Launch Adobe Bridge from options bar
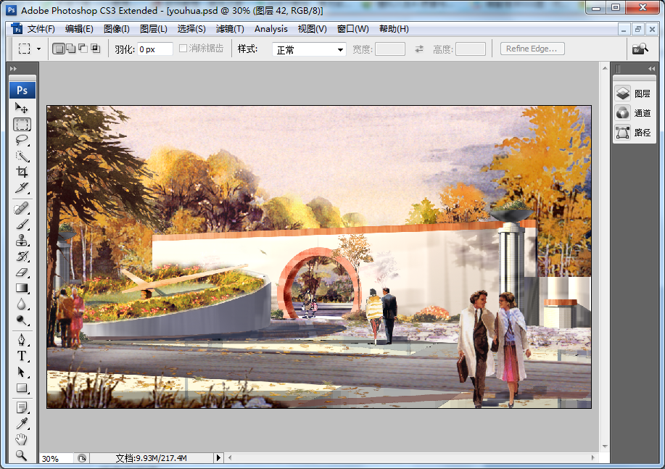Image resolution: width=665 pixels, height=469 pixels. pyautogui.click(x=640, y=49)
